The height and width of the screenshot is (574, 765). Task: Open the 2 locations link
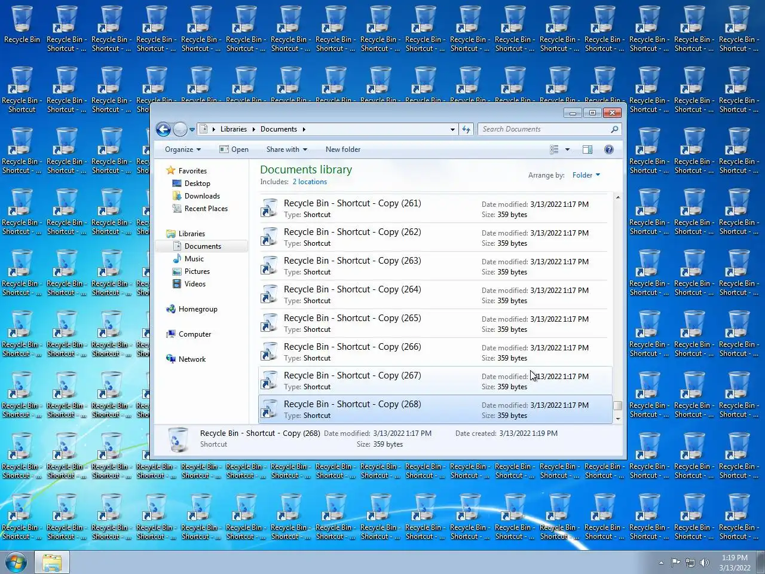pos(310,182)
